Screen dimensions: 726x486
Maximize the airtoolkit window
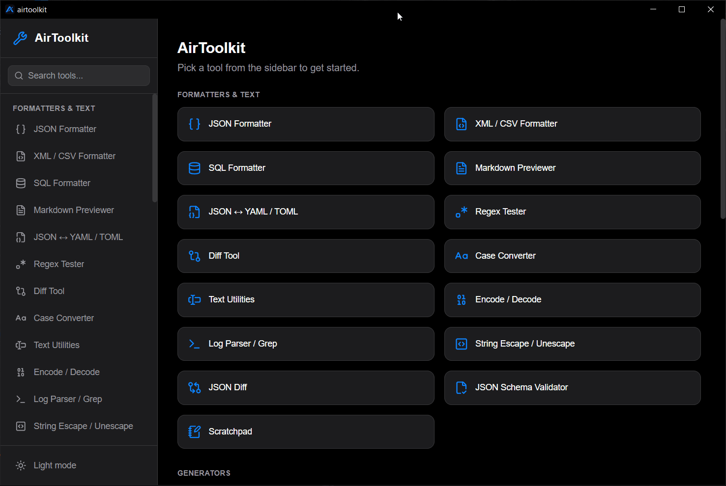coord(682,9)
